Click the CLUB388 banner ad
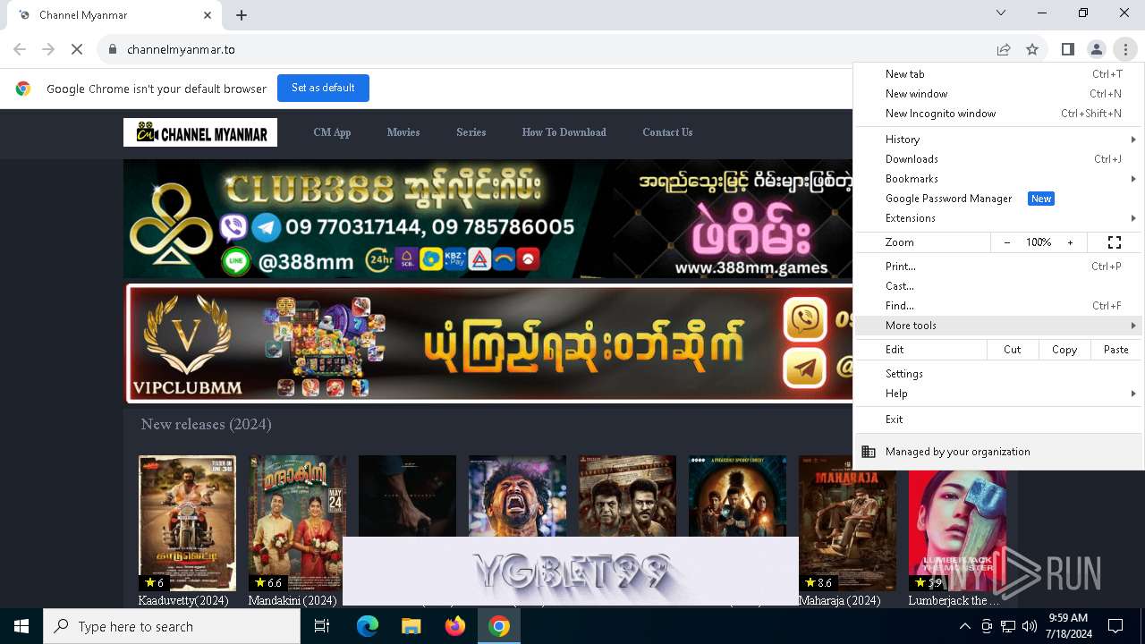The width and height of the screenshot is (1145, 644). (x=488, y=219)
